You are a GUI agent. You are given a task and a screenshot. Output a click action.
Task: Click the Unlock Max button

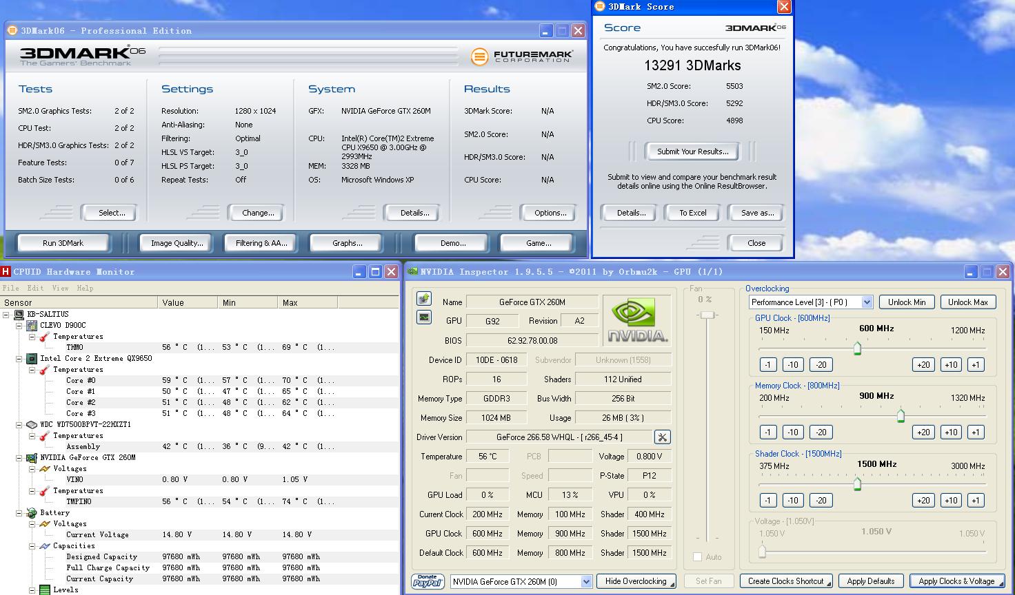click(967, 302)
